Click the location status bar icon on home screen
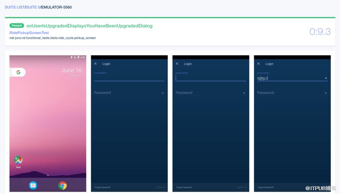This screenshot has width=340, height=194. click(x=71, y=57)
